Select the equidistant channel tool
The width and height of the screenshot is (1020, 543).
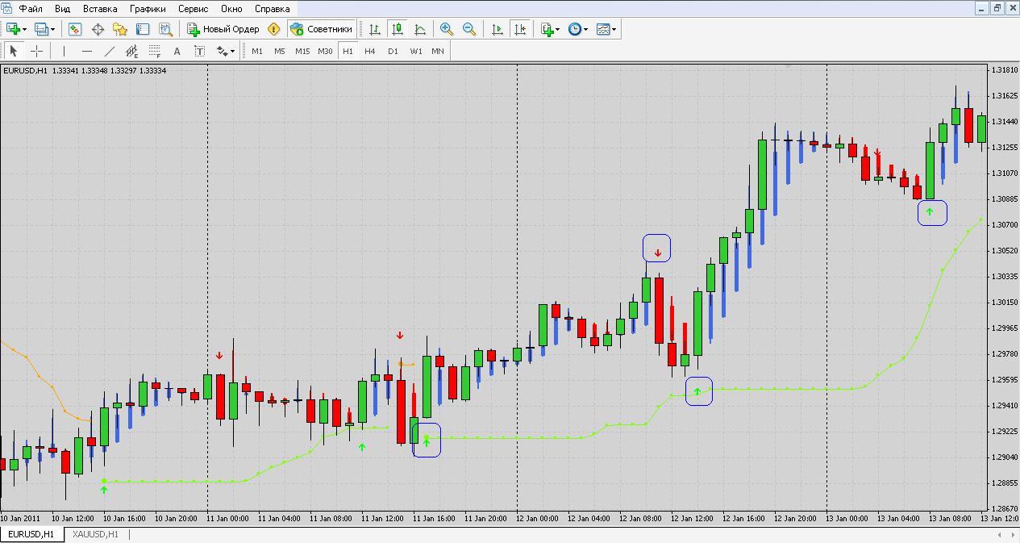(131, 51)
